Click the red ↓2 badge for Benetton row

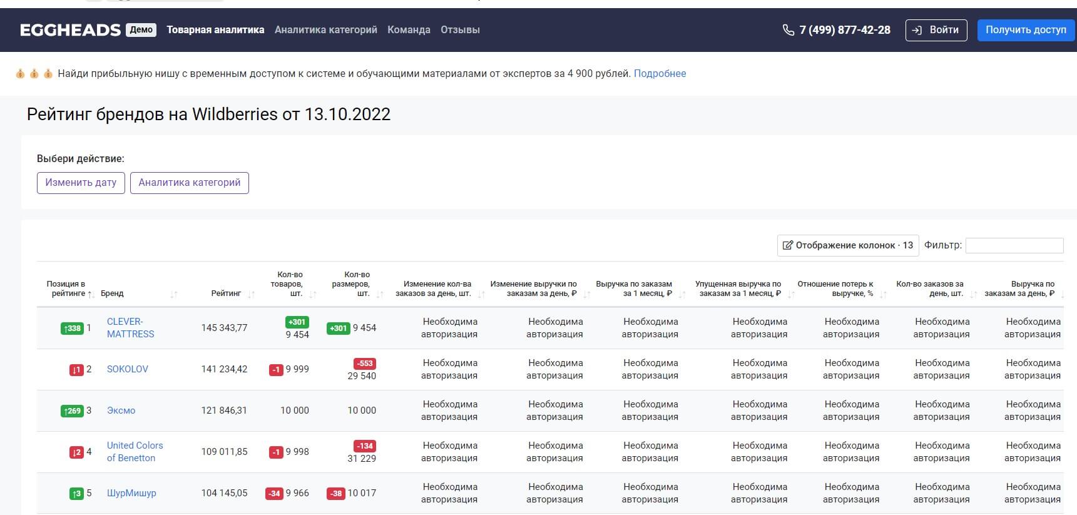tap(76, 452)
